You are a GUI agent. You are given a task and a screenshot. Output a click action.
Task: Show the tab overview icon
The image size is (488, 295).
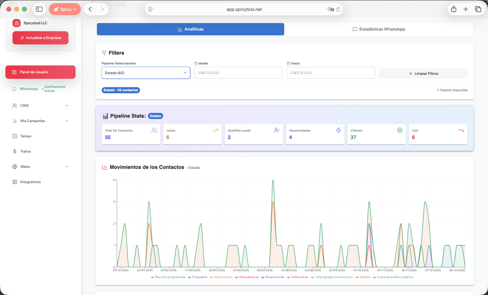pos(478,9)
